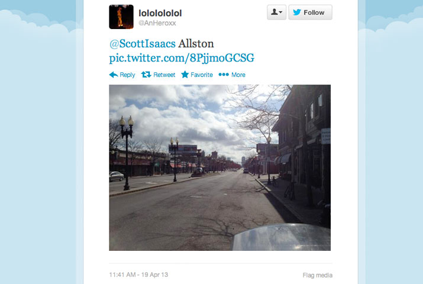Click the person silhouette icon

click(275, 12)
